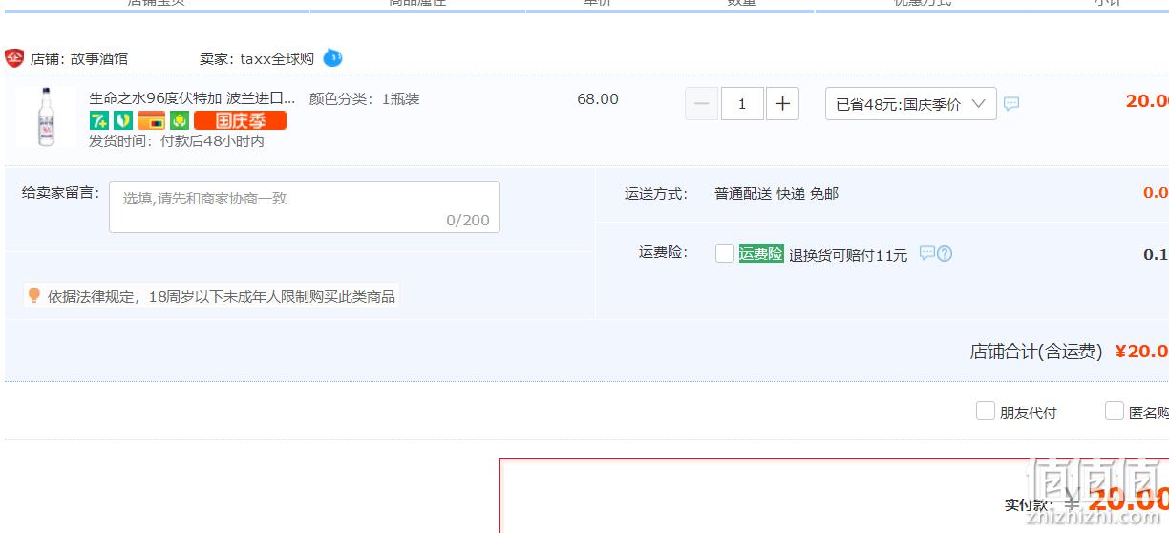Click the green 运费险 label badge
Viewport: 1169px width, 533px height.
761,253
